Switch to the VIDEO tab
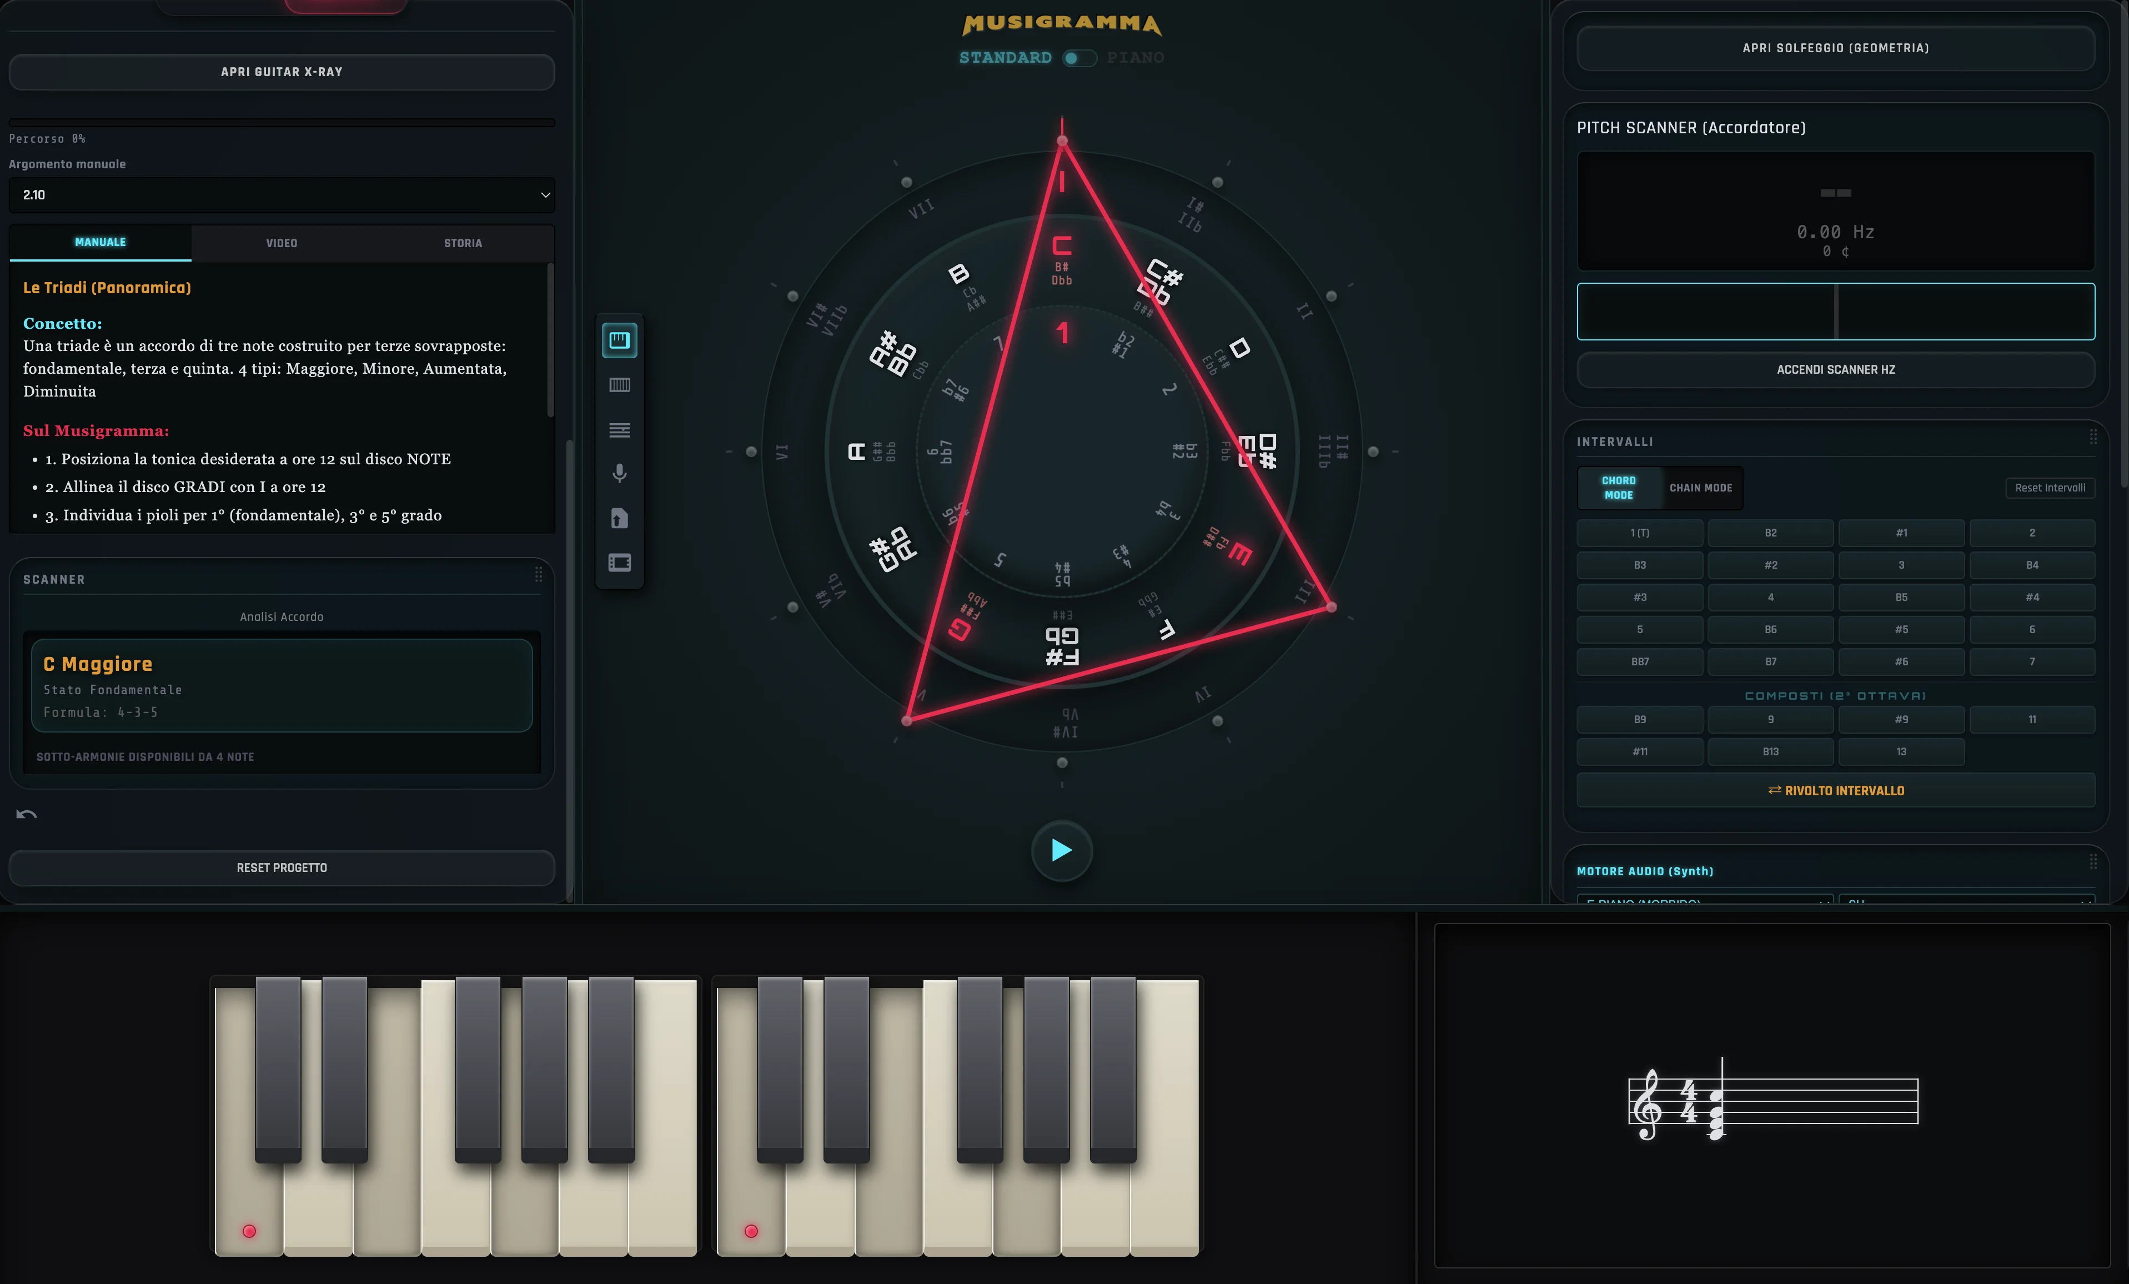Screen dimensions: 2129x1284 (x=282, y=243)
